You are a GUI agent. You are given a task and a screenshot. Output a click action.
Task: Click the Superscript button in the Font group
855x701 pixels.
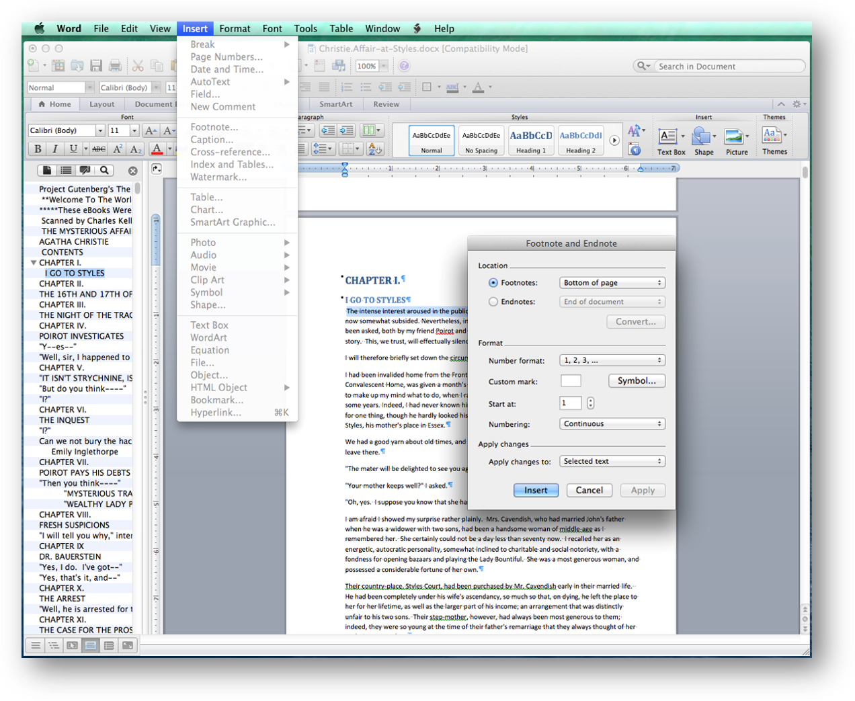pyautogui.click(x=118, y=149)
